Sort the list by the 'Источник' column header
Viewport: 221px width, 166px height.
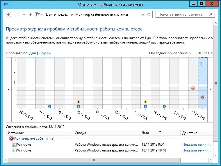click(40, 133)
